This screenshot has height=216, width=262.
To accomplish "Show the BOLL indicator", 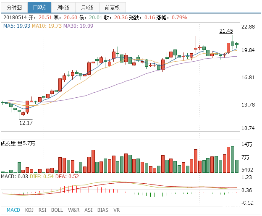I will pos(57,210).
